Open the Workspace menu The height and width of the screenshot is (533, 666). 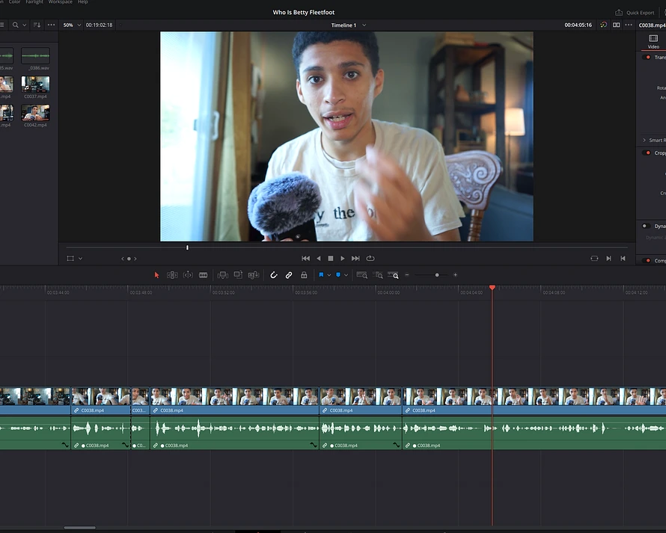click(x=61, y=2)
